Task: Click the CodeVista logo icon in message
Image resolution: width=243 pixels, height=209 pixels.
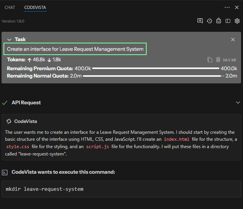Action: pyautogui.click(x=9, y=121)
